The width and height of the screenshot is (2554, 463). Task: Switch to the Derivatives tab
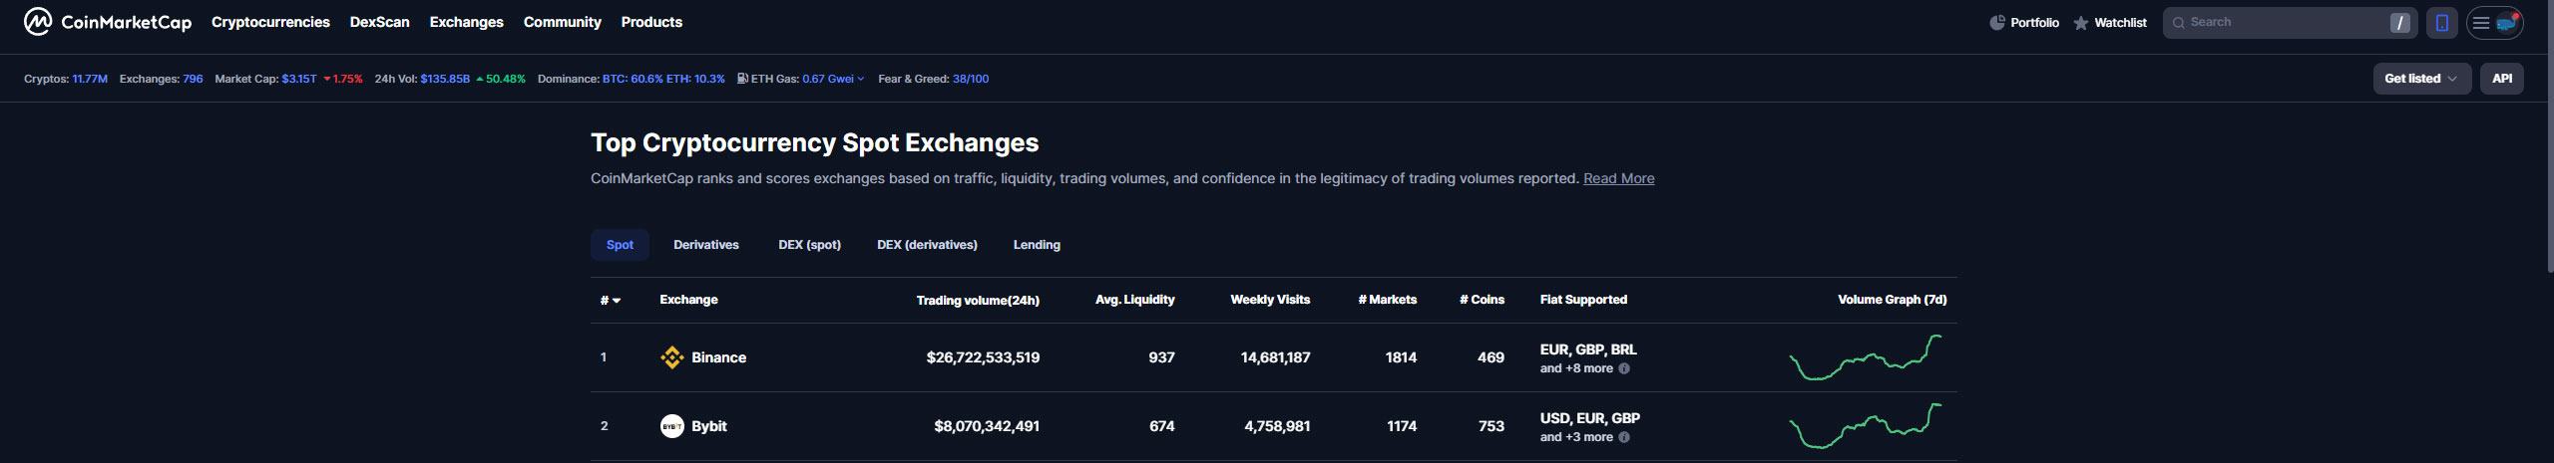coord(705,245)
